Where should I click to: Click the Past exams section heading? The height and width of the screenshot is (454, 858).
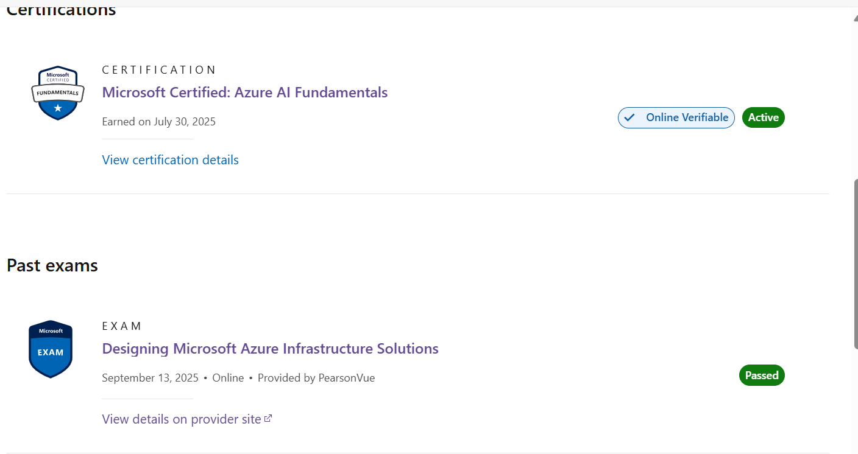point(52,265)
